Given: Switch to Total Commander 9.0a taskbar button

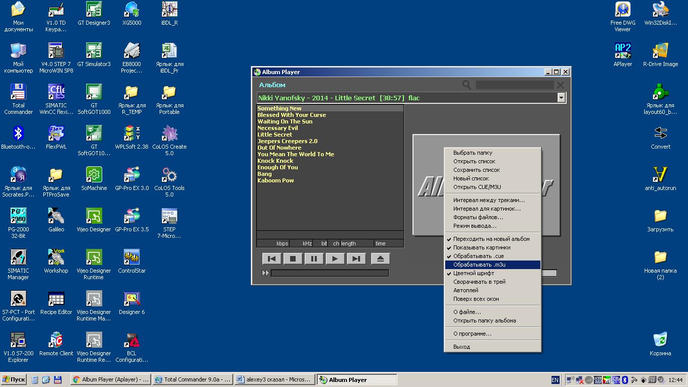Looking at the screenshot, I should (192, 380).
